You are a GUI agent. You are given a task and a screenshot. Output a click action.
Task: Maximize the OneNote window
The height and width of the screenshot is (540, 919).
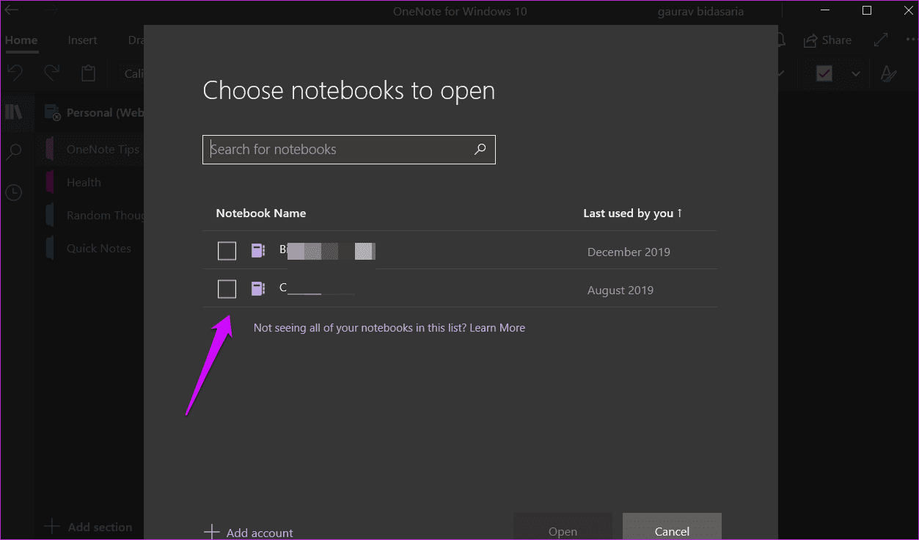coord(867,10)
